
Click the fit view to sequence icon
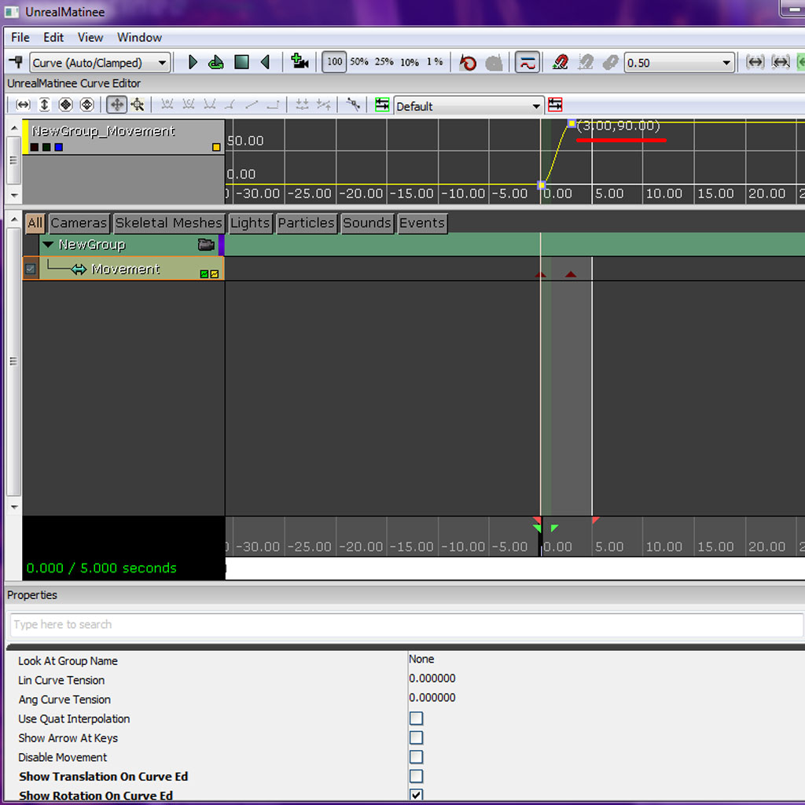(x=755, y=63)
